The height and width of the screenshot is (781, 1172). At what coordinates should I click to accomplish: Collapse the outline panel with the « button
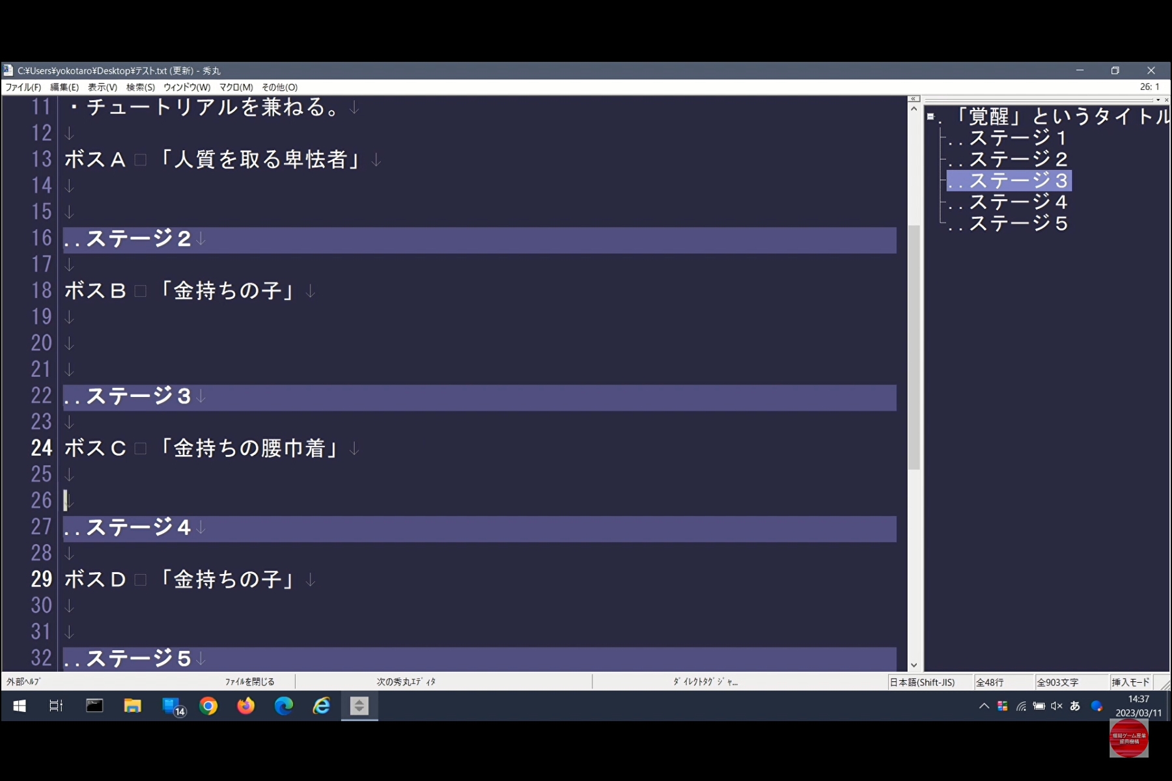coord(914,99)
